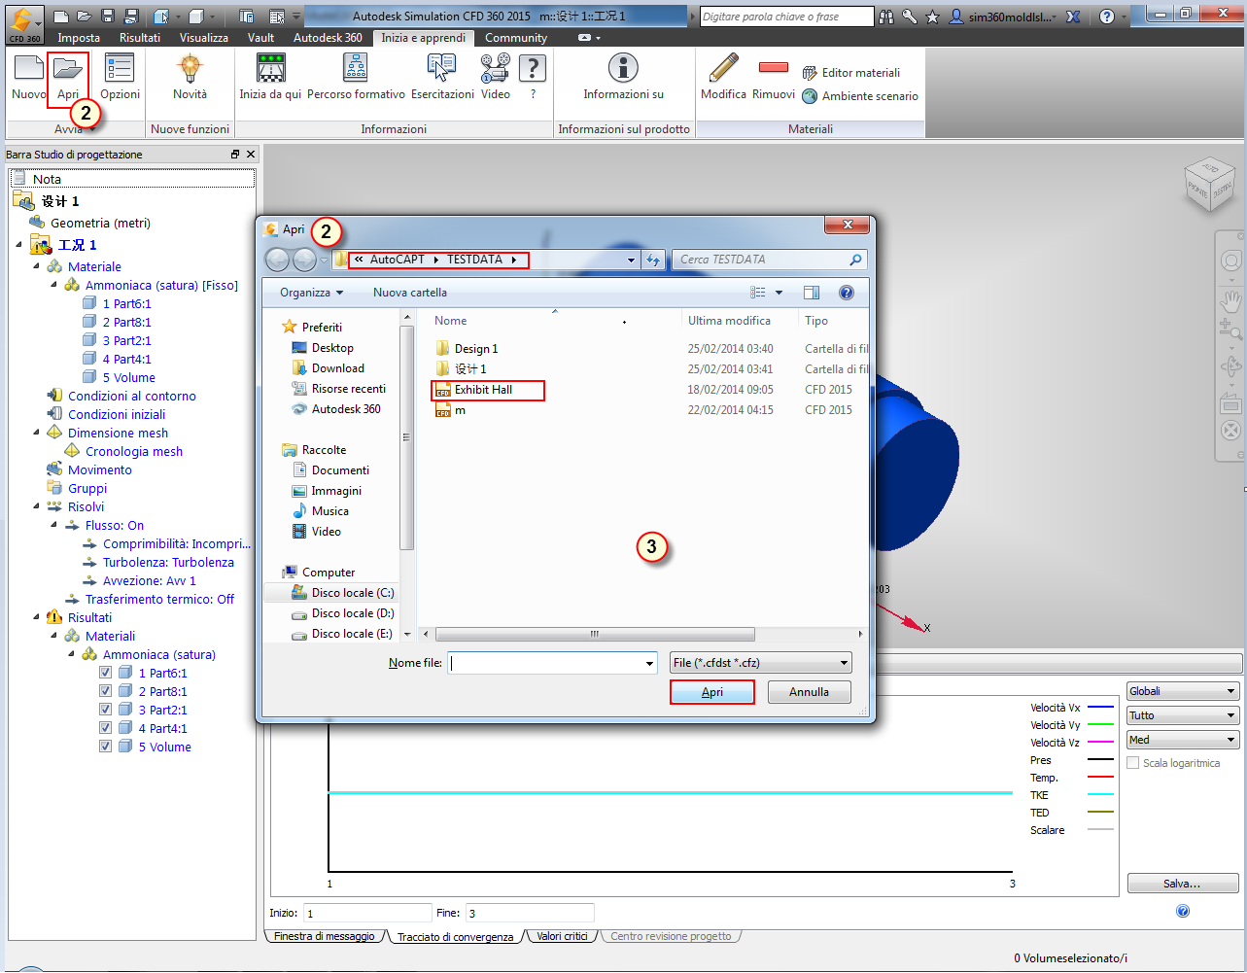The height and width of the screenshot is (973, 1247).
Task: Switch to the Risultati ribbon tab
Action: tap(140, 38)
